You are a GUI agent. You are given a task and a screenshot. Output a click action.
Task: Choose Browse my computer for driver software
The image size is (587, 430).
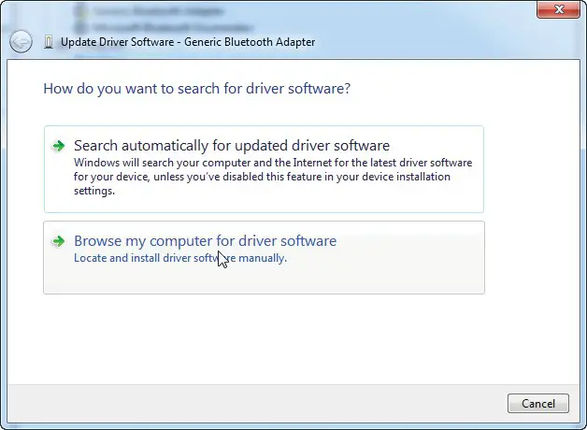pos(264,257)
